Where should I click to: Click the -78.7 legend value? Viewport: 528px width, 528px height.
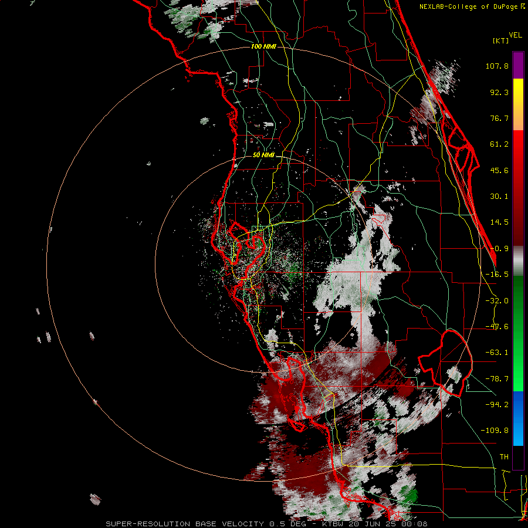[497, 379]
